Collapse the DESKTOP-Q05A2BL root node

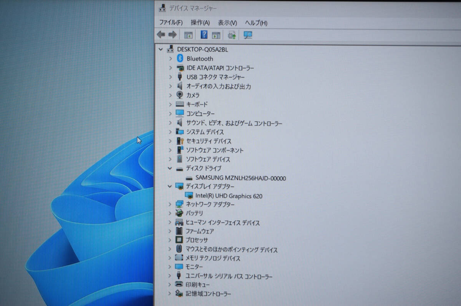click(x=161, y=49)
